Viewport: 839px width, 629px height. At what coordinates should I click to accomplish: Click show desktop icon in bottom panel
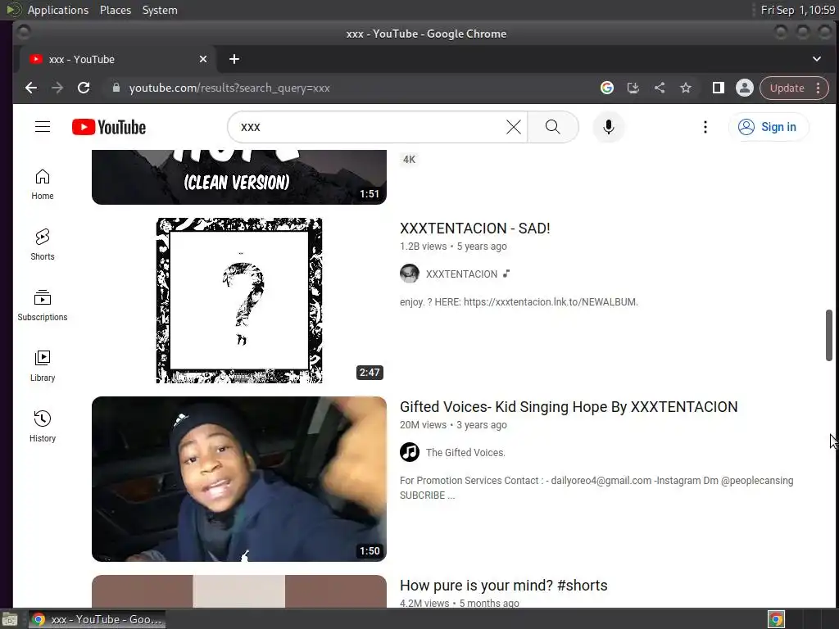10,619
